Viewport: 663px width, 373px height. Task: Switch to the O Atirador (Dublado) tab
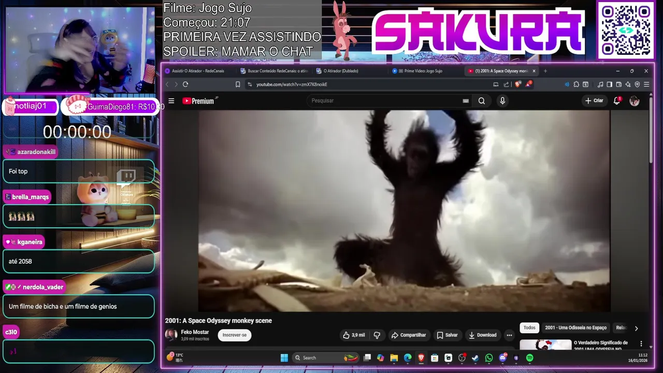pos(350,71)
